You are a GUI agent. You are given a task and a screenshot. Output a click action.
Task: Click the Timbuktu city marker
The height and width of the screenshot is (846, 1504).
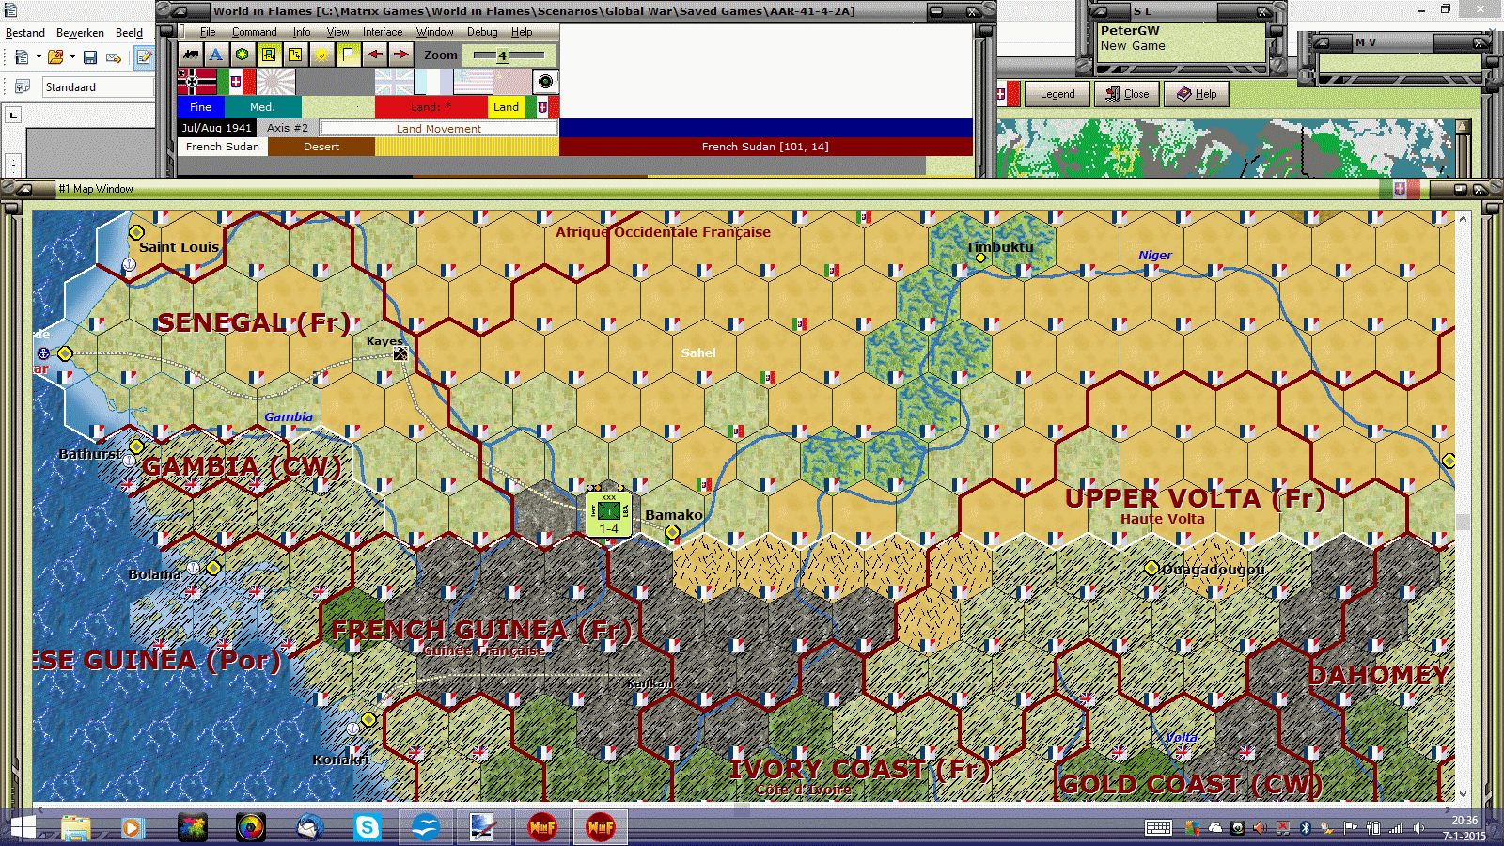980,258
